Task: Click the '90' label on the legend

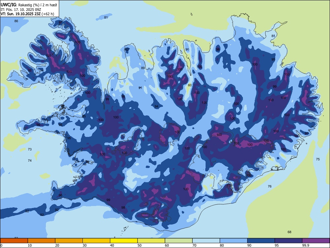Action: [x=249, y=245]
